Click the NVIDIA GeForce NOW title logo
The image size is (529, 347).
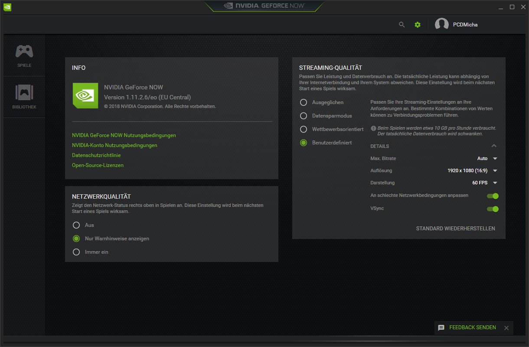(x=264, y=6)
